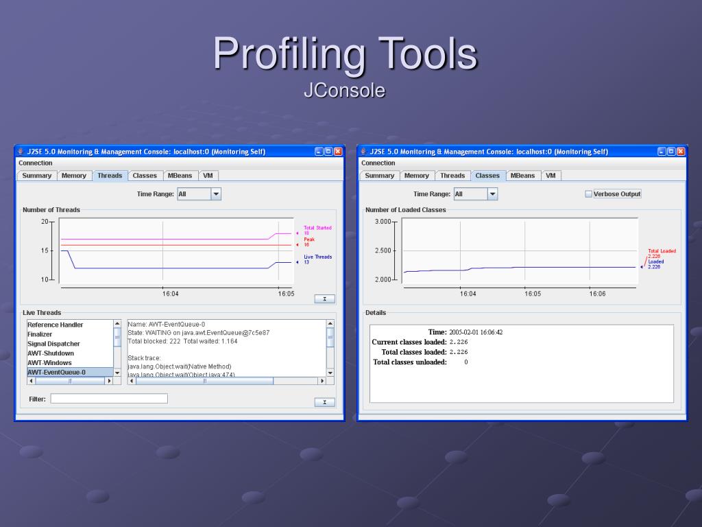Open MBeans tab in right console window
This screenshot has height=527, width=702.
pos(522,176)
